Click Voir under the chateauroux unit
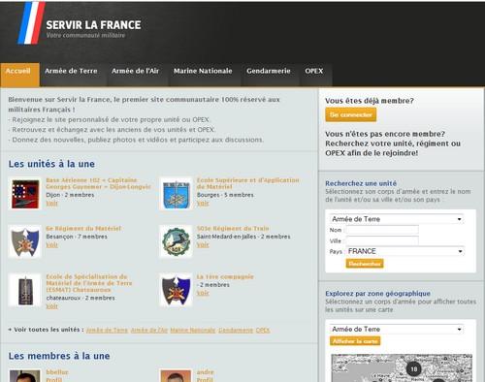This screenshot has width=485, height=382. (51, 306)
